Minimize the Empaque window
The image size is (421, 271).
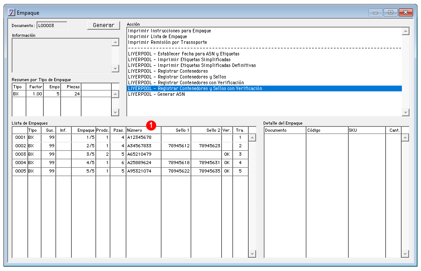tap(375, 12)
